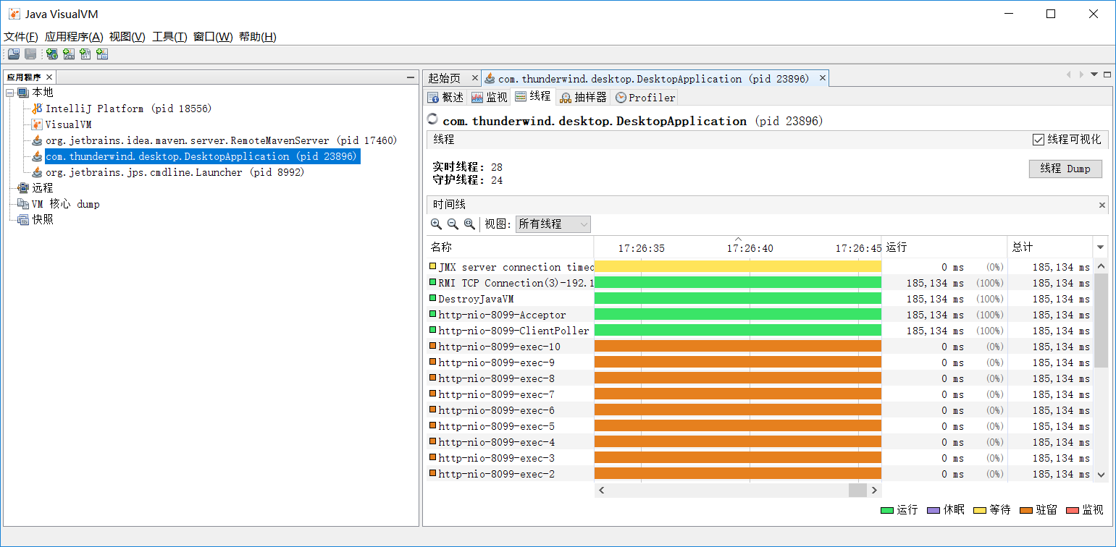Click the Java icon beside RemoteMavenServer
Viewport: 1116px width, 547px height.
coord(37,140)
